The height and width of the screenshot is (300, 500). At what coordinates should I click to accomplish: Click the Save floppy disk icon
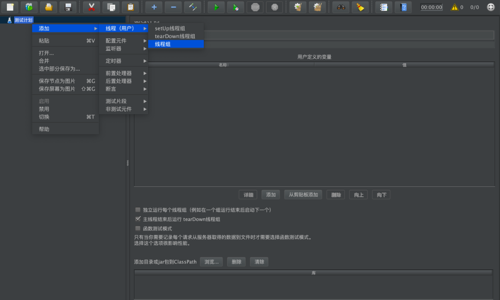(x=68, y=7)
